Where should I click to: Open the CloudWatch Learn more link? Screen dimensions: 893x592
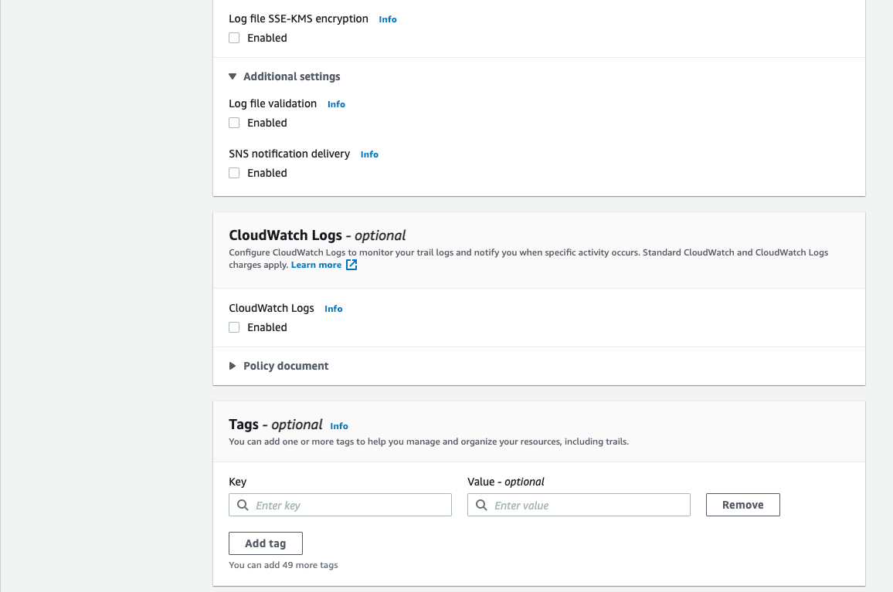(316, 265)
